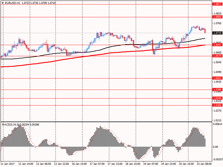Viewport: 223px width, 167px height.
Task: Click the 11 Jan 2017 date label
Action: tap(8, 164)
